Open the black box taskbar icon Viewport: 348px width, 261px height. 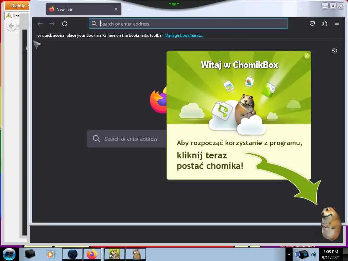coord(30,254)
